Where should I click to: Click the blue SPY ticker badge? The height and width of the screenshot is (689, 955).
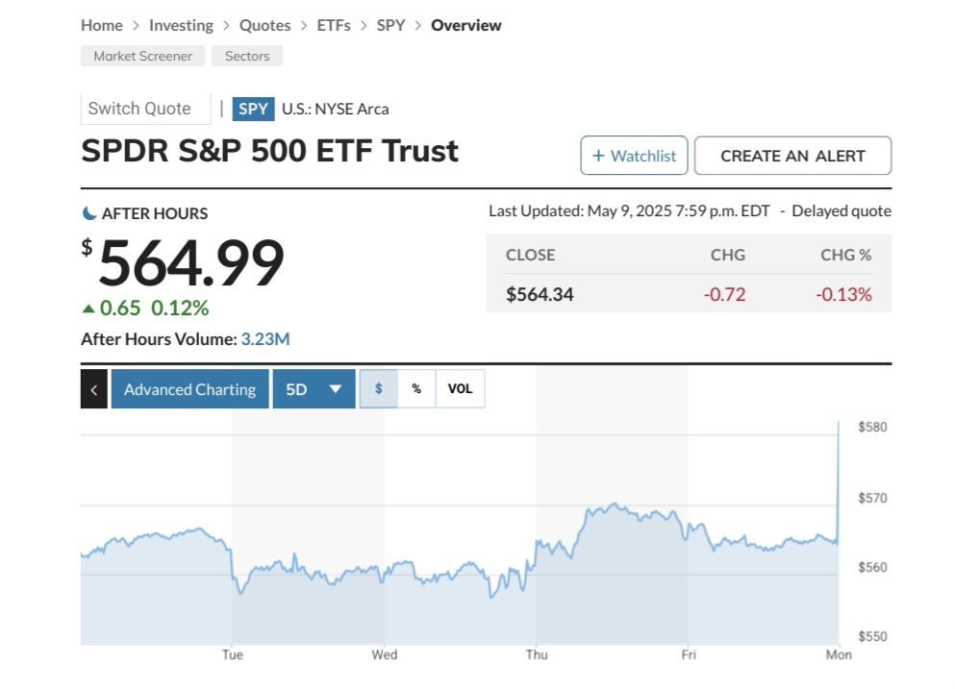(253, 109)
